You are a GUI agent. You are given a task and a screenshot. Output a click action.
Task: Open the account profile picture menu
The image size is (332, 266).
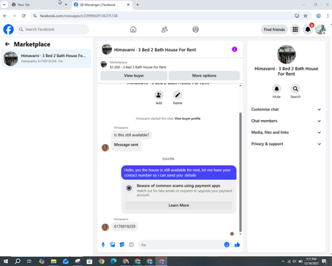321,29
